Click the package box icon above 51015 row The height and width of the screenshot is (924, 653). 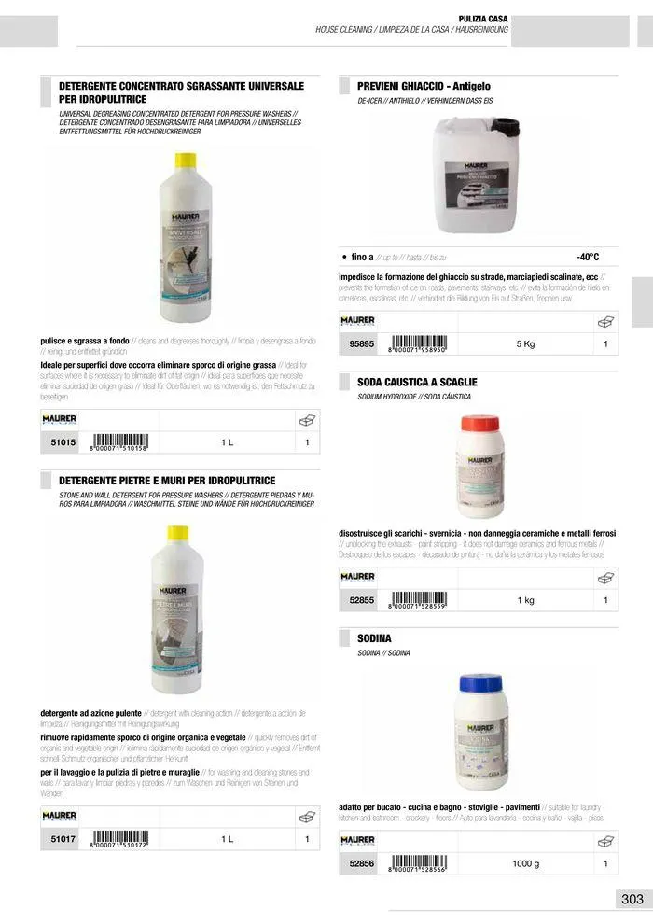[307, 420]
